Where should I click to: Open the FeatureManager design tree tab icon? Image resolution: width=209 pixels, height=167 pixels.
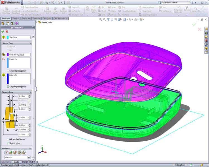(x=3, y=23)
